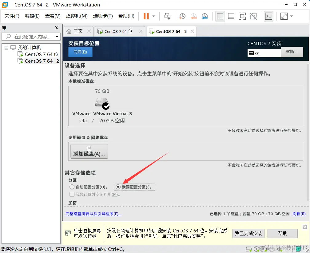The height and width of the screenshot is (253, 310).
Task: Click the 完成(D) button
Action: (x=80, y=52)
